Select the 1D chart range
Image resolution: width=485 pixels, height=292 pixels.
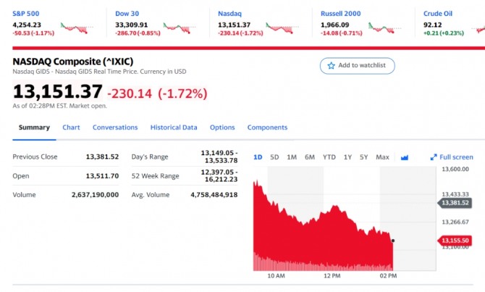point(258,157)
